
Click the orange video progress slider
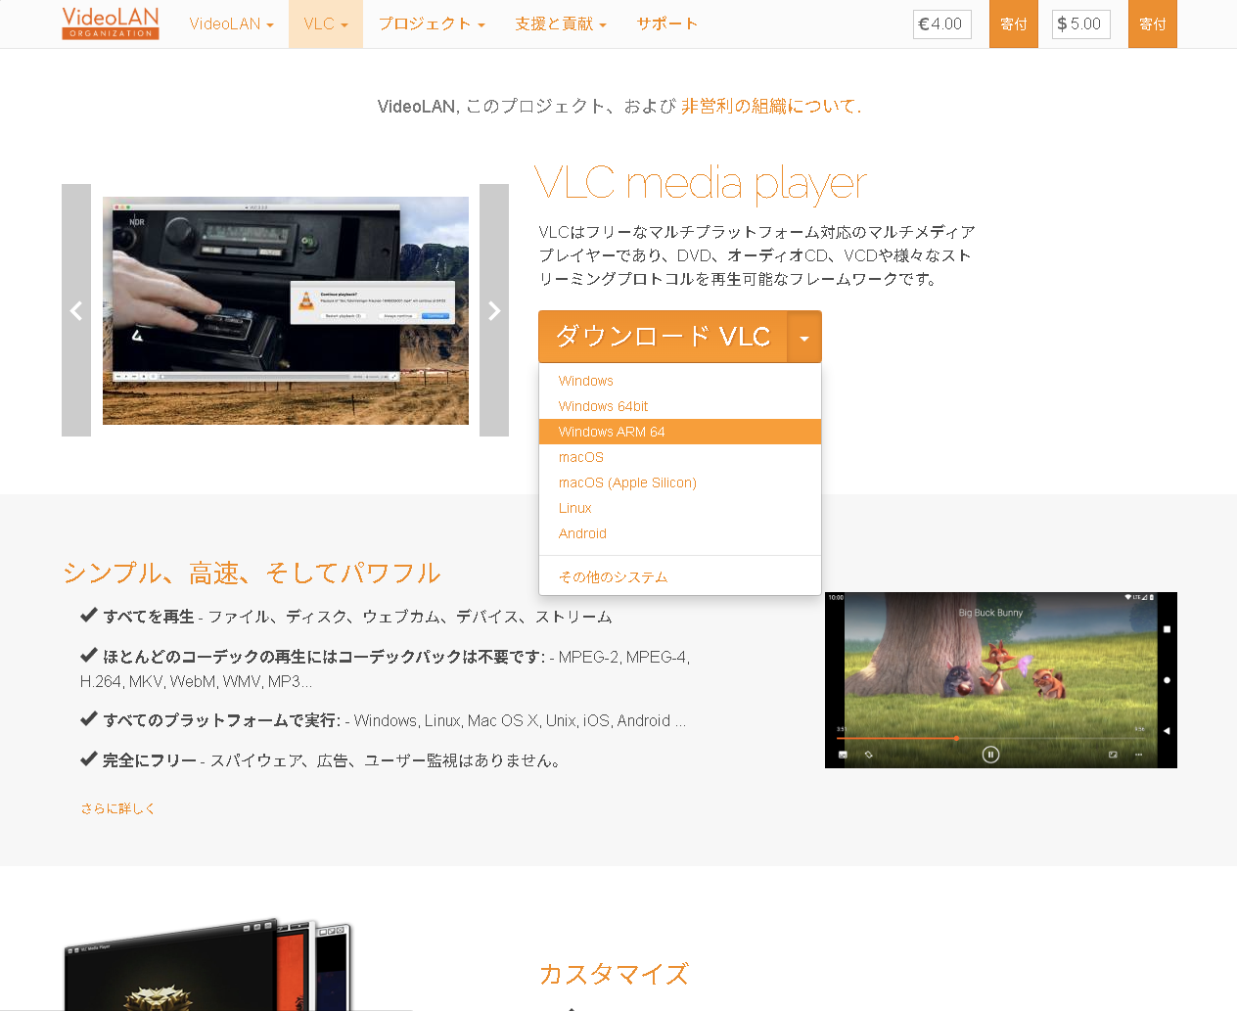click(x=956, y=737)
